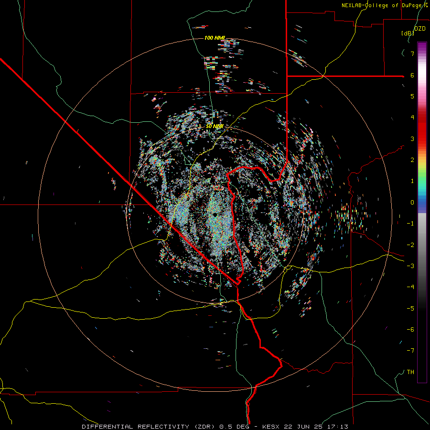The image size is (430, 430).
Task: Click the -5 value on the scale
Action: pos(410,309)
